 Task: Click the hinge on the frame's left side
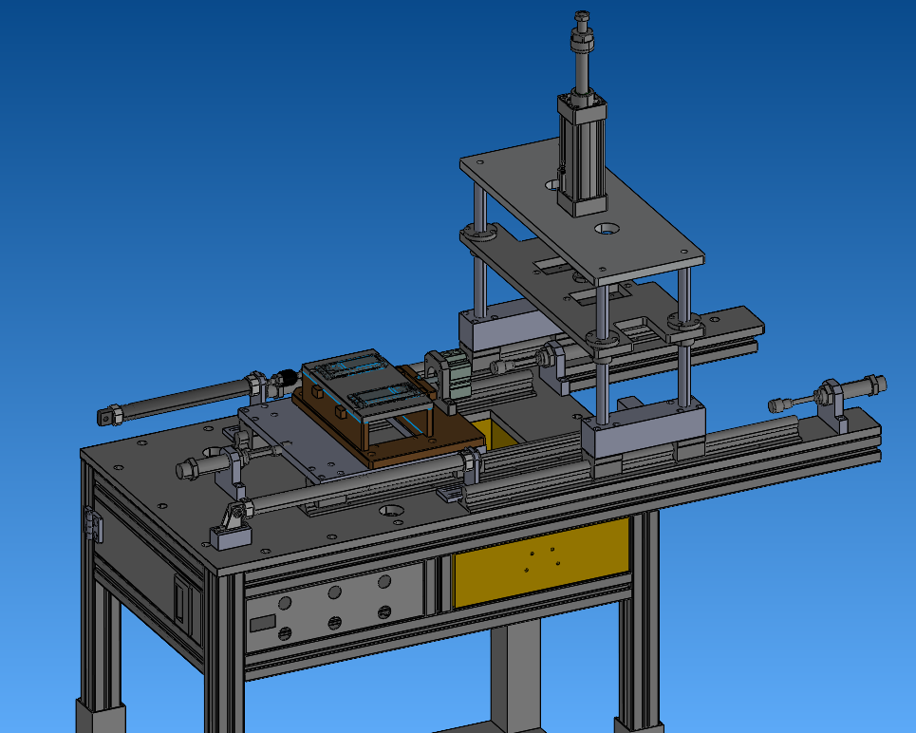pos(91,524)
